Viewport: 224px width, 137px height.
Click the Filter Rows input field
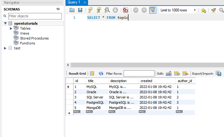[139, 73]
